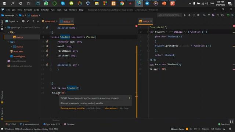Screen dimensions: 235x132
Task: Toggle the Favorites tool window stripe button
Action: (2, 114)
